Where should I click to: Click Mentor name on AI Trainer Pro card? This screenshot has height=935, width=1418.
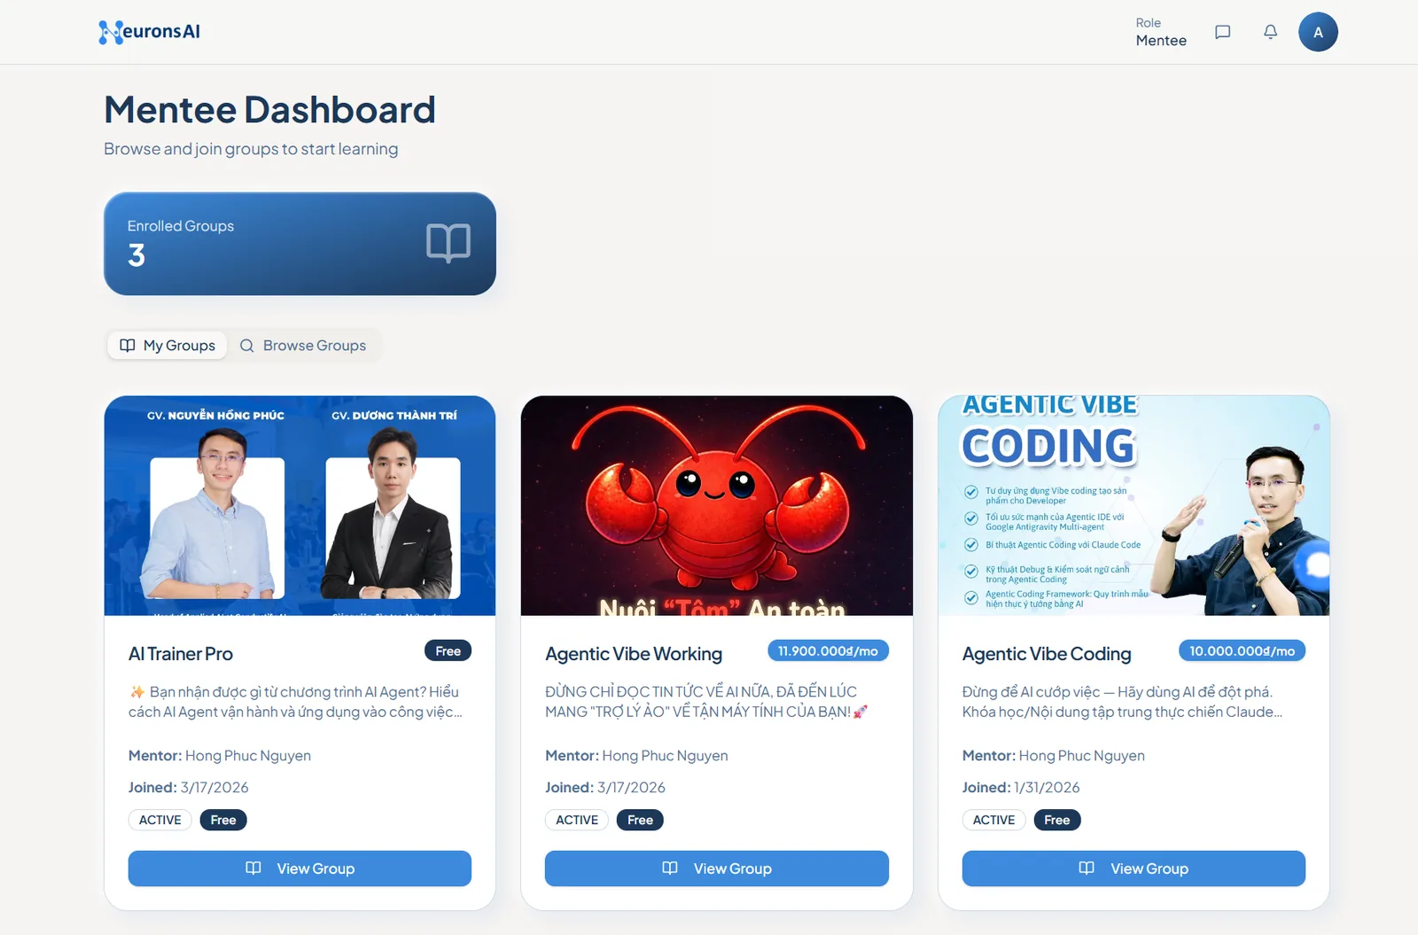(x=248, y=756)
